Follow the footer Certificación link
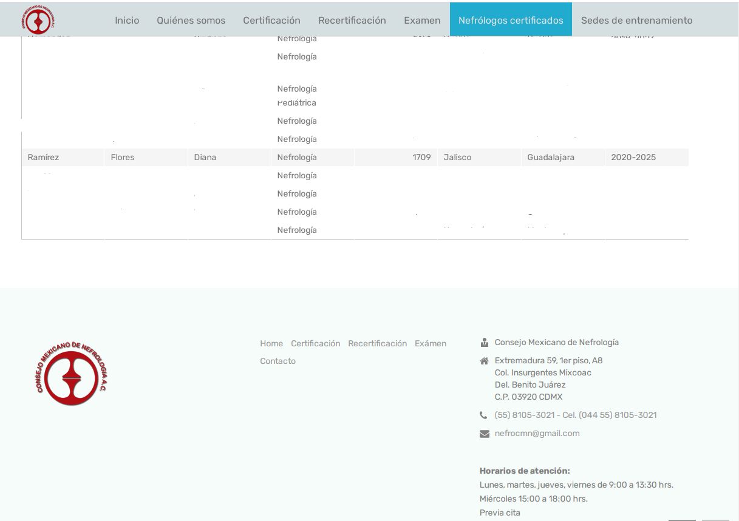This screenshot has height=521, width=739. tap(315, 343)
